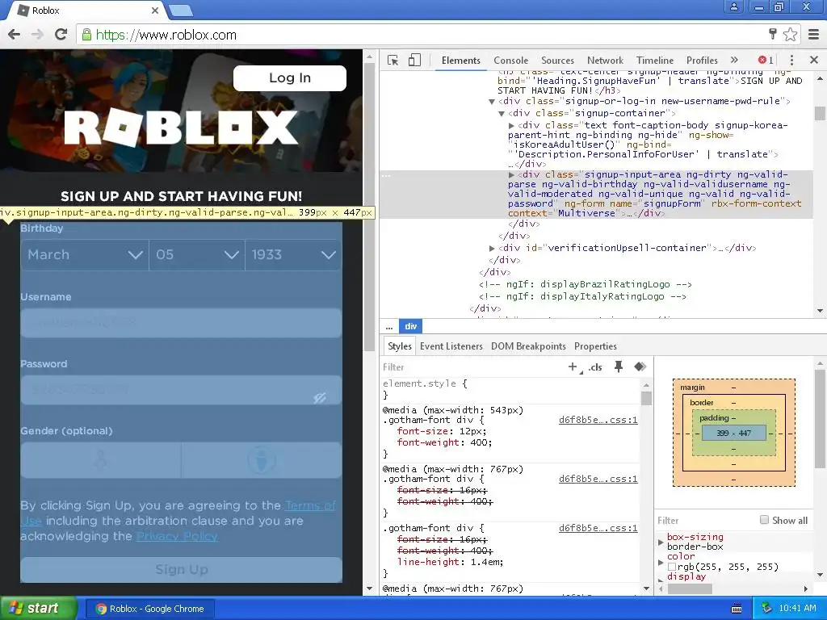The image size is (827, 620).
Task: Switch to the Elements tab
Action: [x=461, y=60]
